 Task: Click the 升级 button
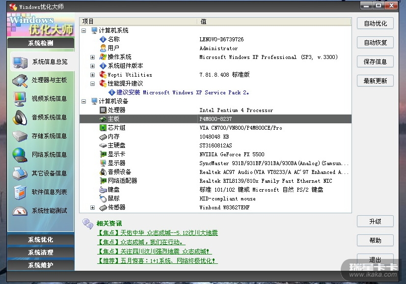click(375, 222)
